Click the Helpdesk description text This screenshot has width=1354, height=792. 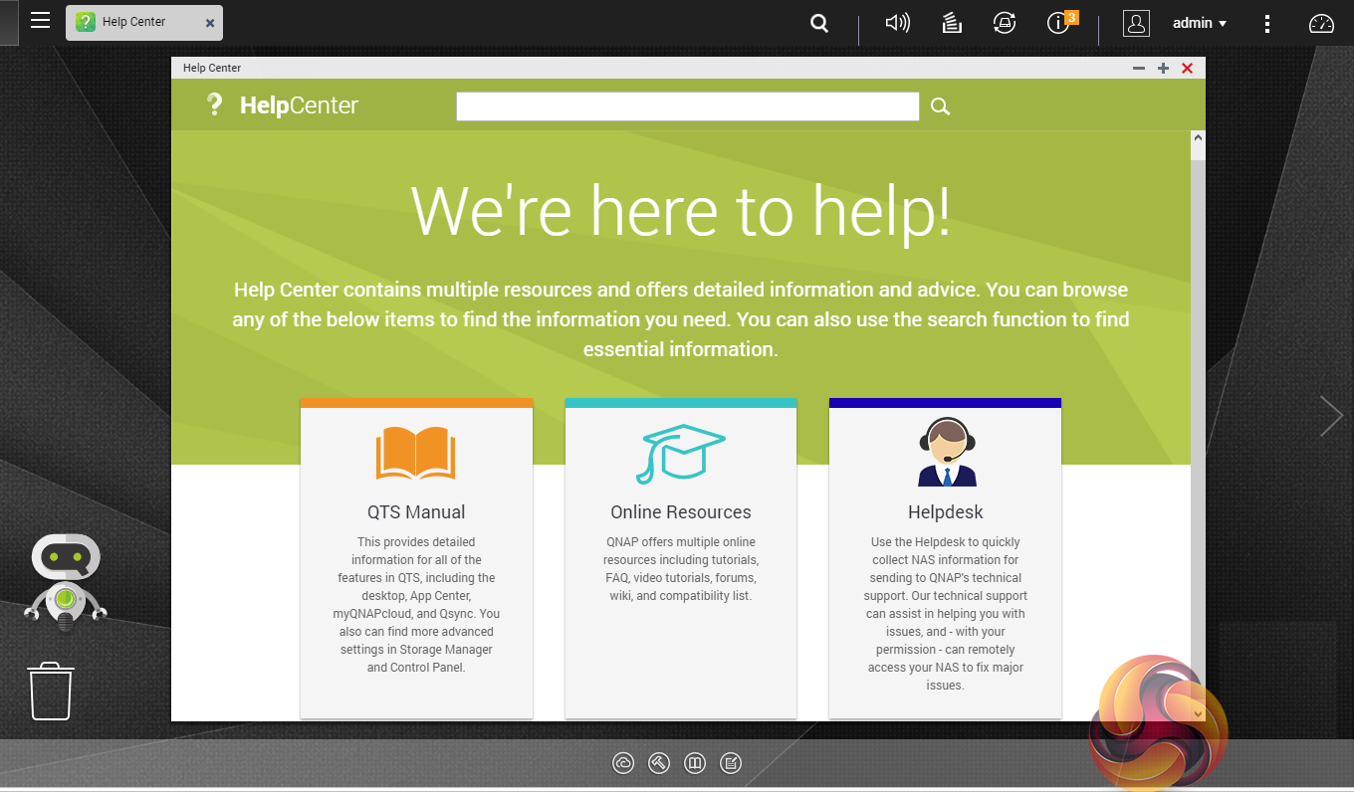(x=946, y=614)
